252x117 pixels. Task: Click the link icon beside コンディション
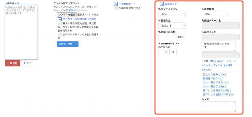click(159, 9)
